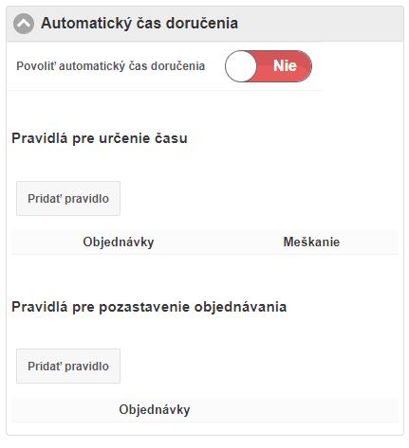Click 'Objednávky' header in time rules table

pyautogui.click(x=119, y=242)
